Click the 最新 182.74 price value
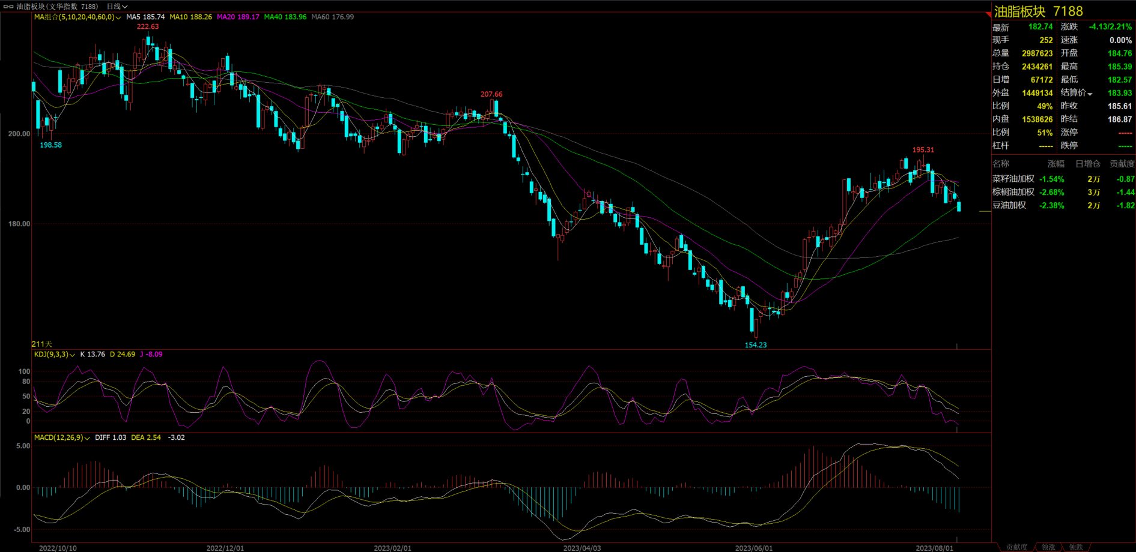 coord(1040,27)
